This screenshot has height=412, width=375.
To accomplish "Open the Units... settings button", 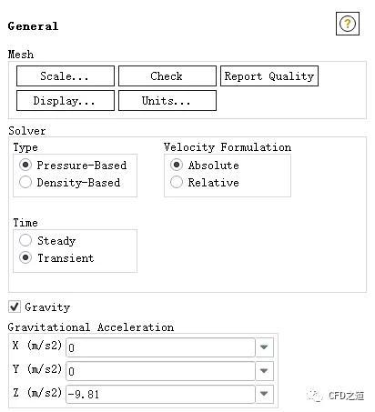I will coord(167,100).
